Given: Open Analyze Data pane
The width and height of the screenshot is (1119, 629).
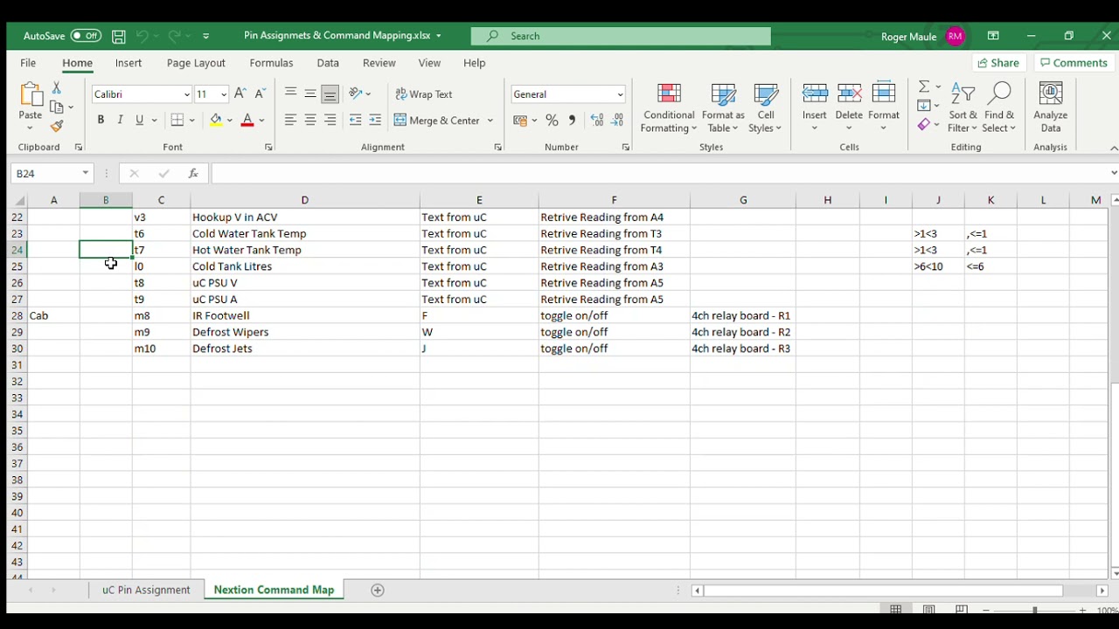Looking at the screenshot, I should (x=1050, y=107).
